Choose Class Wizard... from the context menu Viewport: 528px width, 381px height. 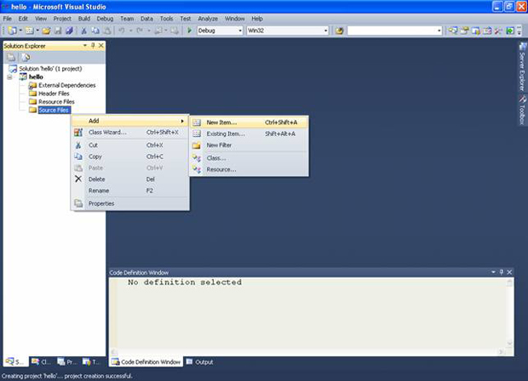pyautogui.click(x=130, y=132)
